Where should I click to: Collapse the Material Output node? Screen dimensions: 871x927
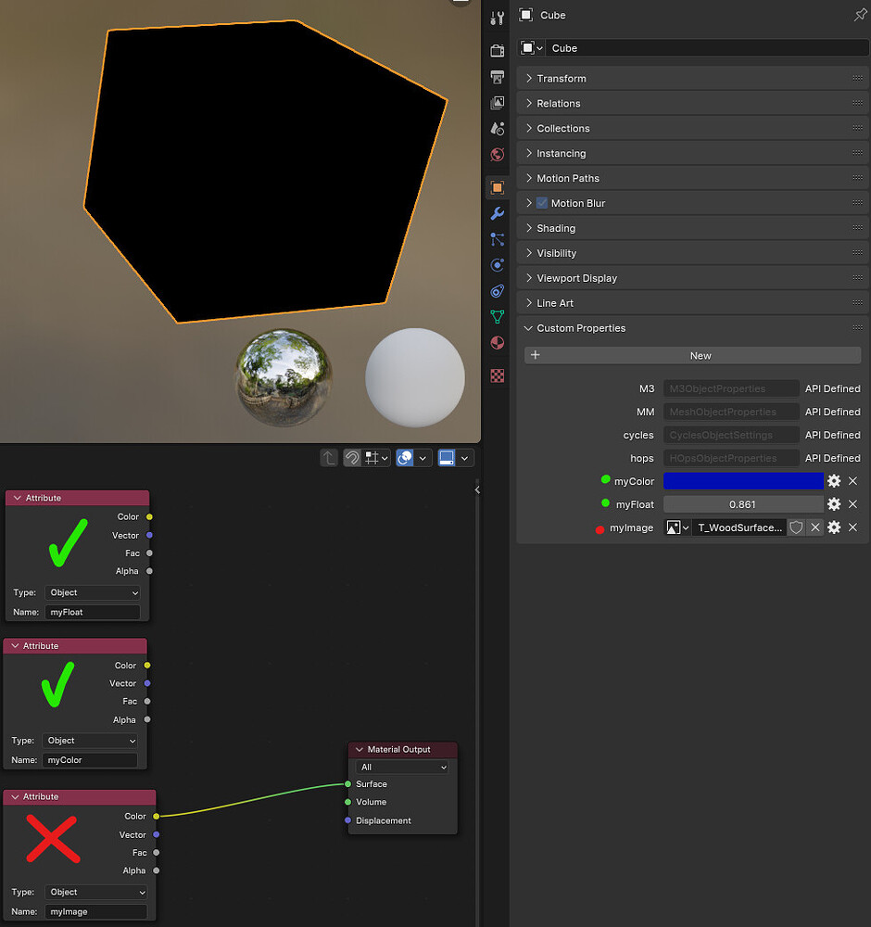click(x=360, y=749)
